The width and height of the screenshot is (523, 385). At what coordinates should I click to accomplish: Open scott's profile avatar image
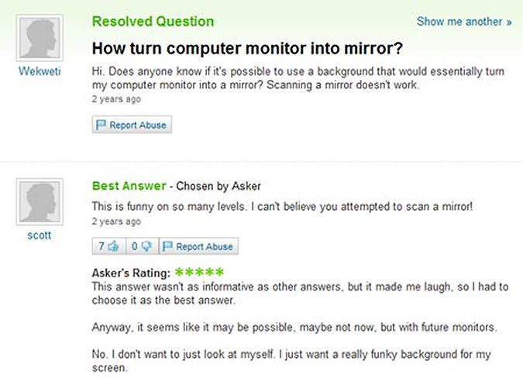point(40,201)
